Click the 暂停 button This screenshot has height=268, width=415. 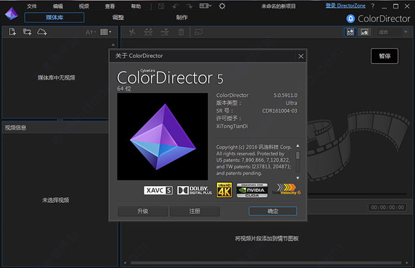click(384, 56)
